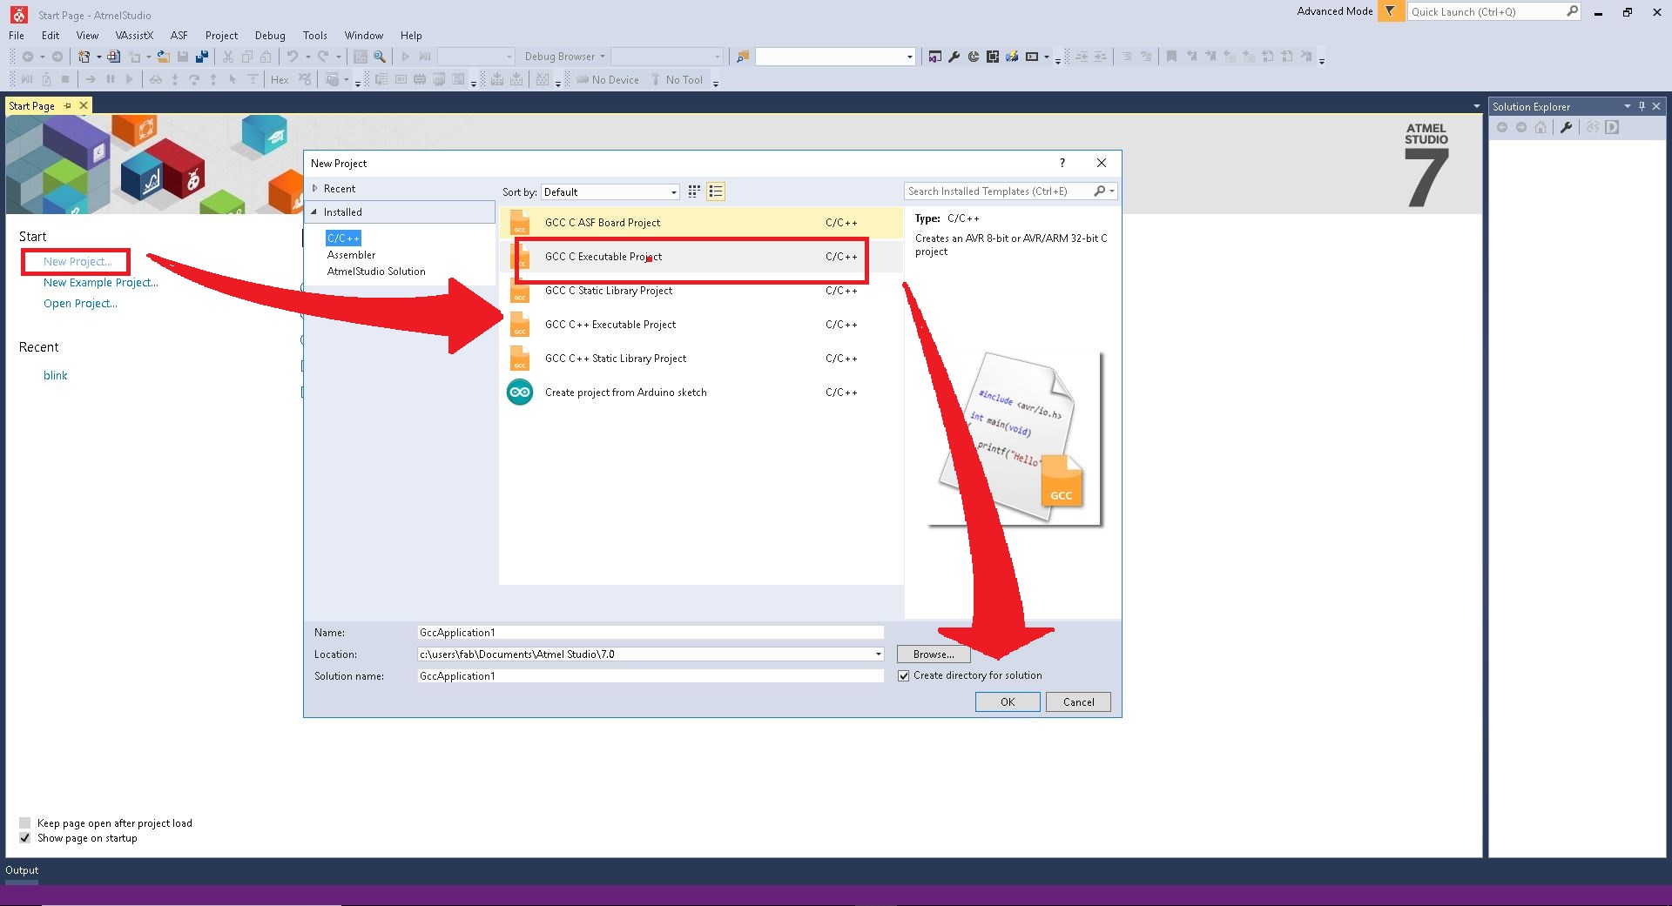Viewport: 1672px width, 906px height.
Task: Click the Hex display toolbar button
Action: pyautogui.click(x=280, y=80)
